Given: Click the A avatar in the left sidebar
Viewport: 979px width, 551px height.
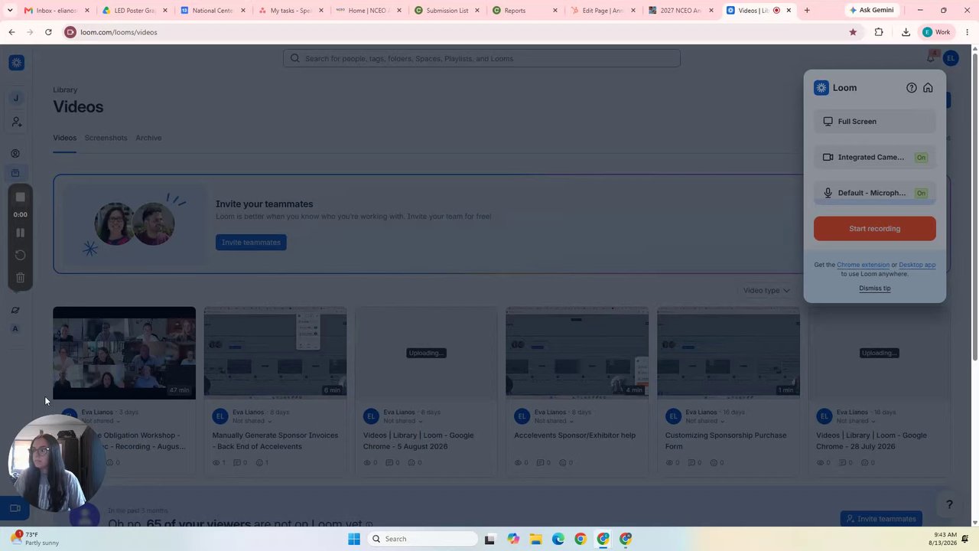Looking at the screenshot, I should (x=15, y=329).
